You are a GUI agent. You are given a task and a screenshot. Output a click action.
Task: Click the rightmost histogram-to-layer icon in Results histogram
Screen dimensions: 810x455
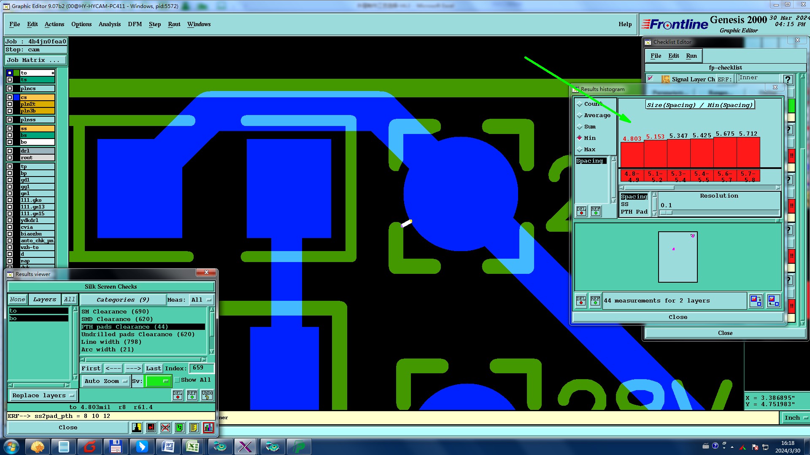pos(773,301)
